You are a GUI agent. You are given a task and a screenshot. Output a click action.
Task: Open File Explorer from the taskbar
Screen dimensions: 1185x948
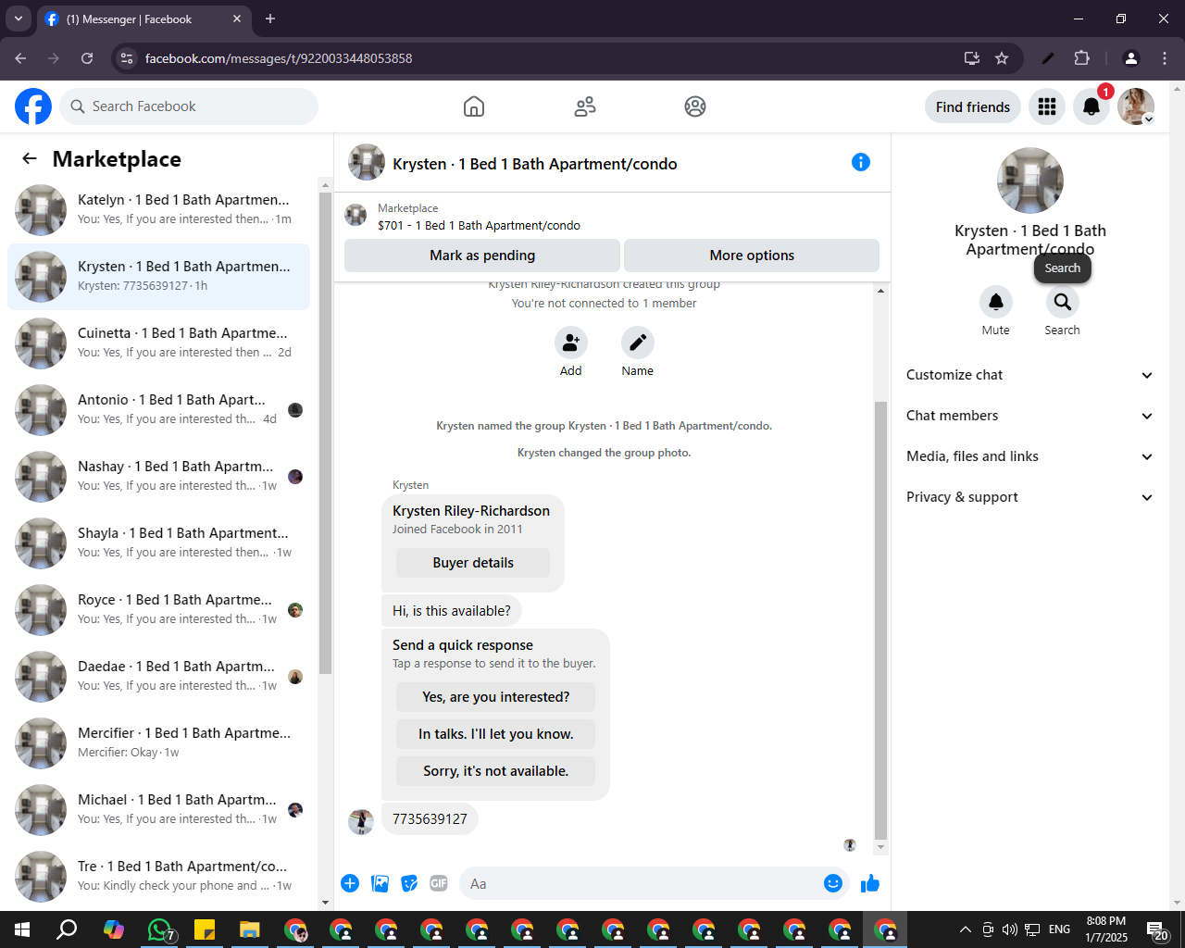250,929
